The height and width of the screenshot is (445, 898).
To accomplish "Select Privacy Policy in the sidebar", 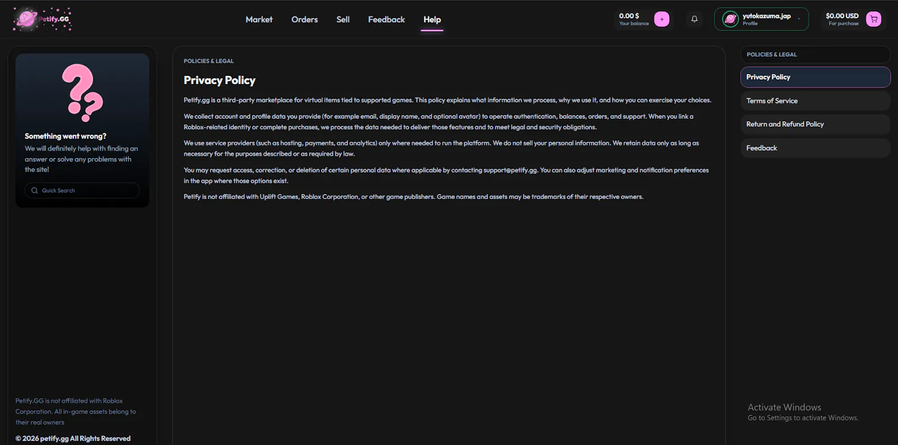I will tap(815, 77).
